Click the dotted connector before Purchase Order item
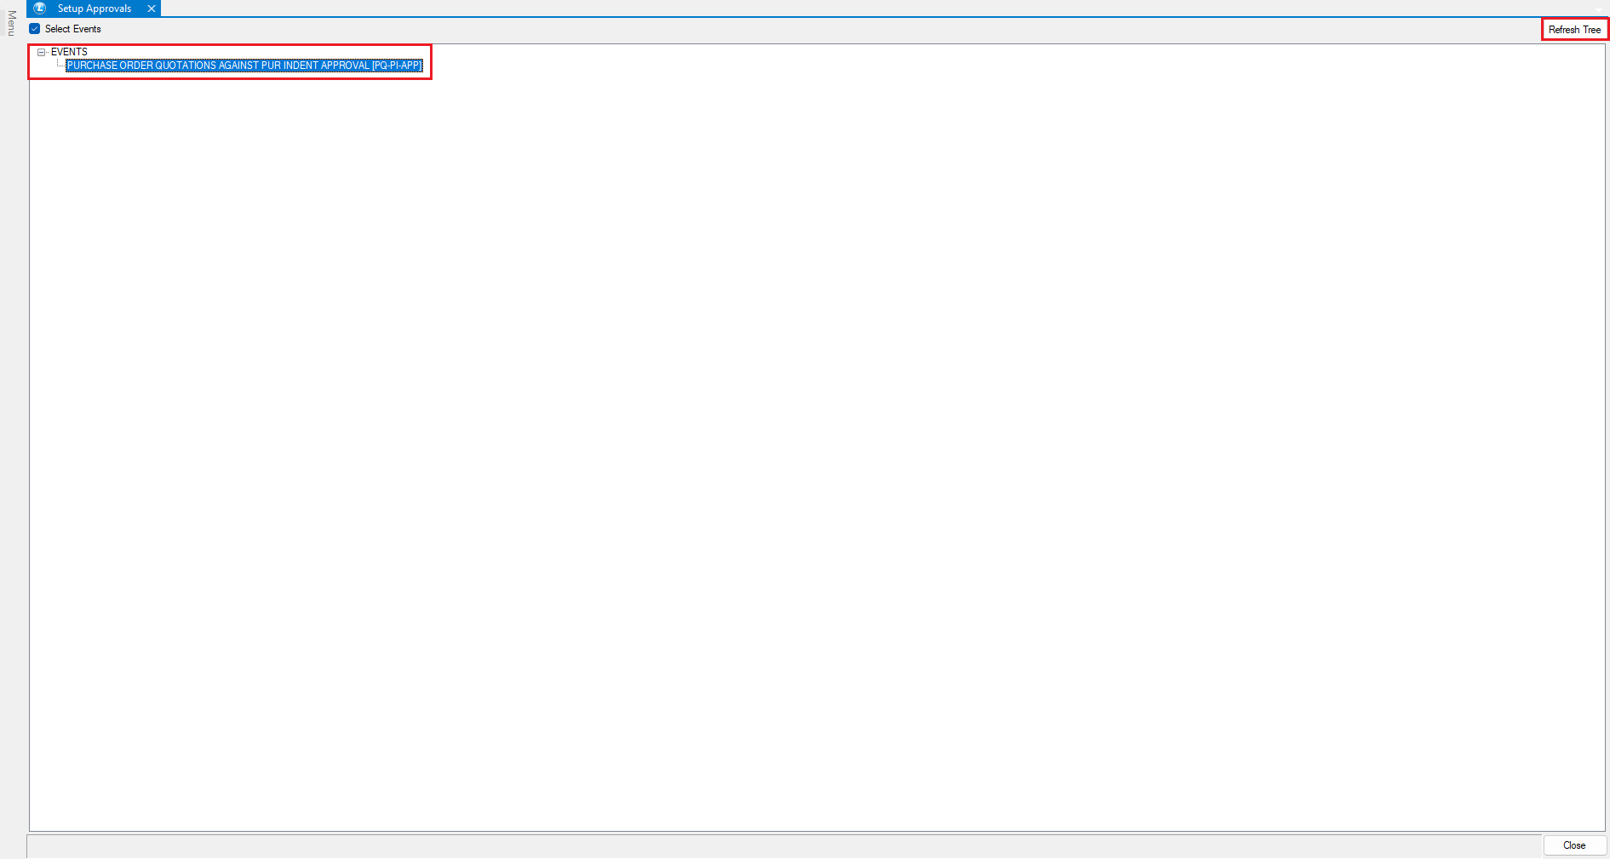1610x859 pixels. (60, 66)
